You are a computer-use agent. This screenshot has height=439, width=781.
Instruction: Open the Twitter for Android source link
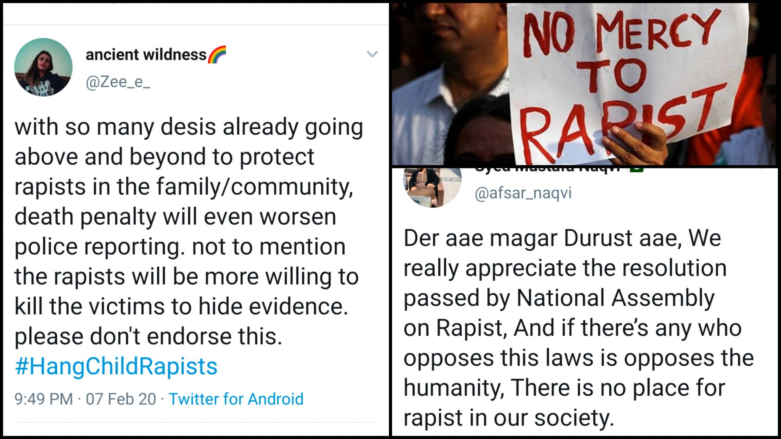coord(236,399)
